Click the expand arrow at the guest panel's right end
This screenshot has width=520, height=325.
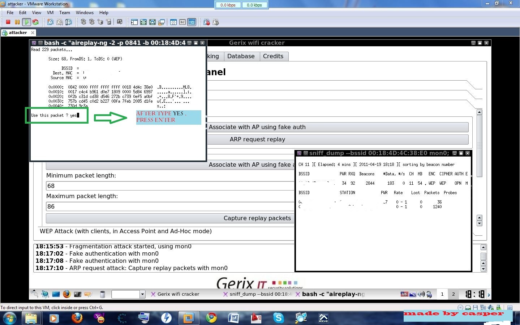pos(489,295)
